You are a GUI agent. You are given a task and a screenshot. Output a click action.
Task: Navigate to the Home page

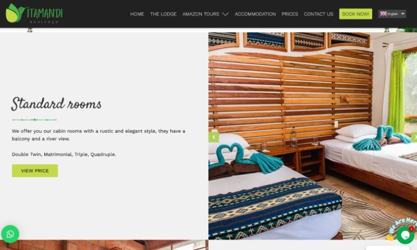(x=137, y=14)
